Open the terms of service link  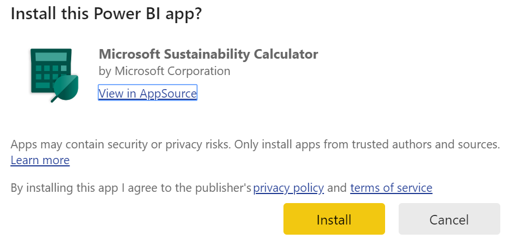coord(391,188)
